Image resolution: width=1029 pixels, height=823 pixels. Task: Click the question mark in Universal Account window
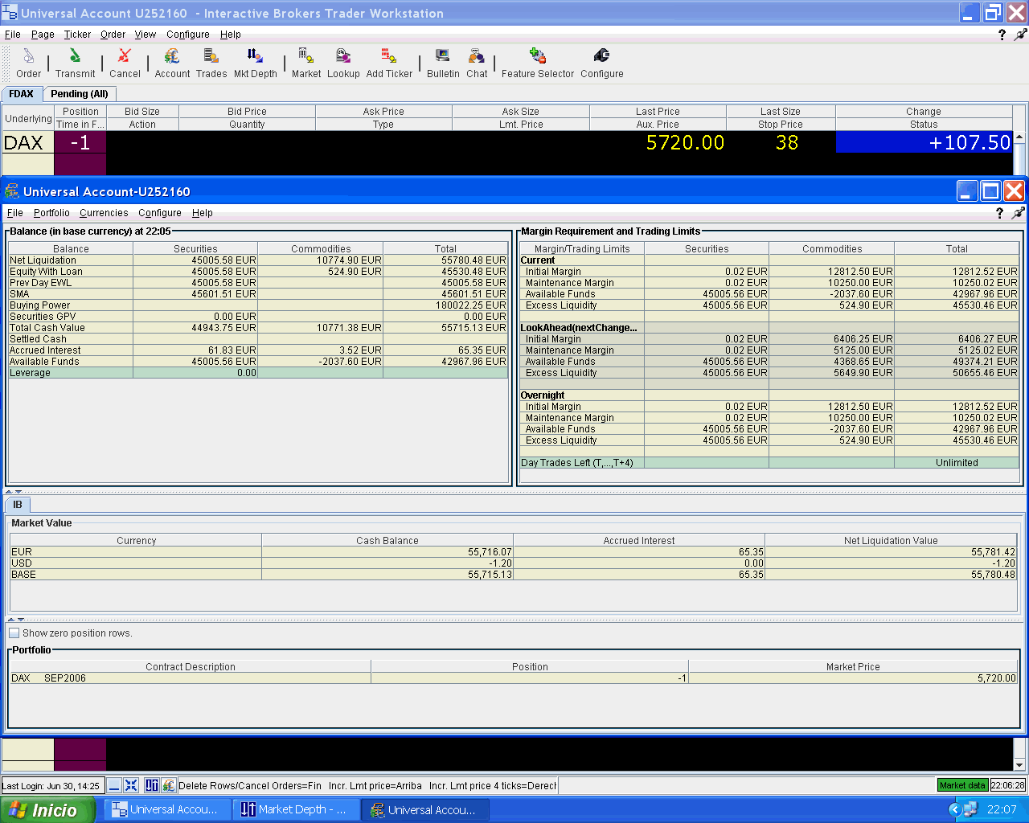click(x=999, y=213)
